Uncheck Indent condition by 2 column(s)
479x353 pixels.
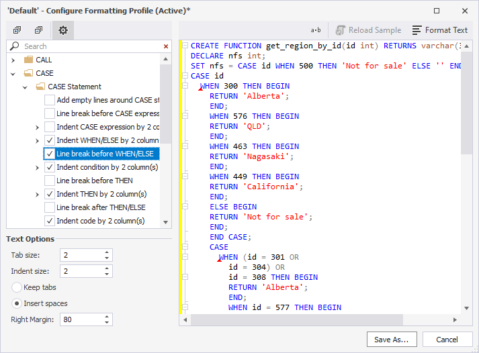[50, 167]
